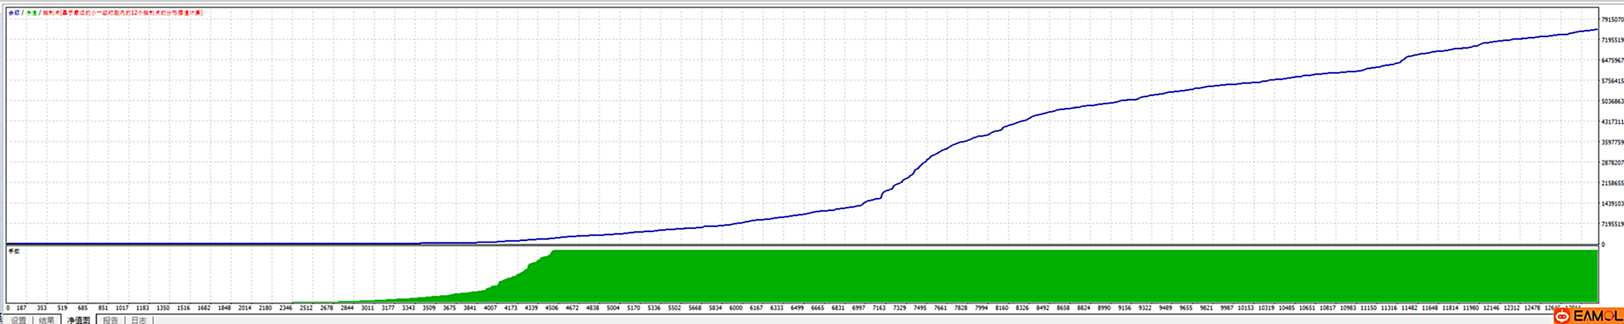Click the EAMOL watermark text
The height and width of the screenshot is (324, 1624).
coord(1597,316)
